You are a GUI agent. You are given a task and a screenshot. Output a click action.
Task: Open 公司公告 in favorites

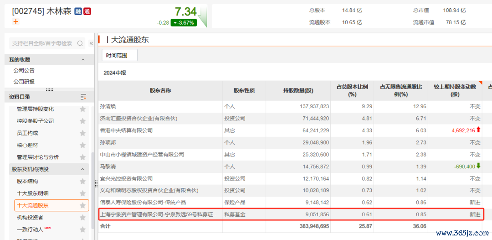pyautogui.click(x=24, y=70)
